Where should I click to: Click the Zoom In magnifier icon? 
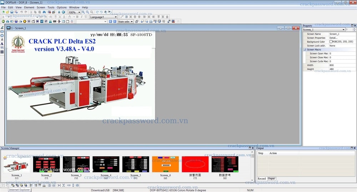[83, 12]
